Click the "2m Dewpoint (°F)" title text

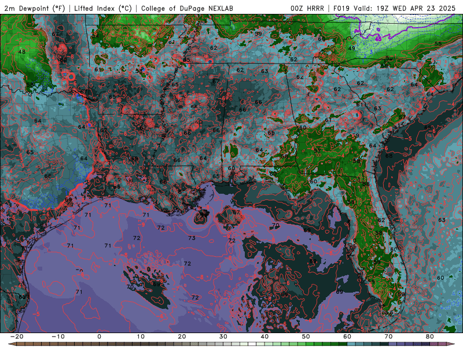(35, 8)
